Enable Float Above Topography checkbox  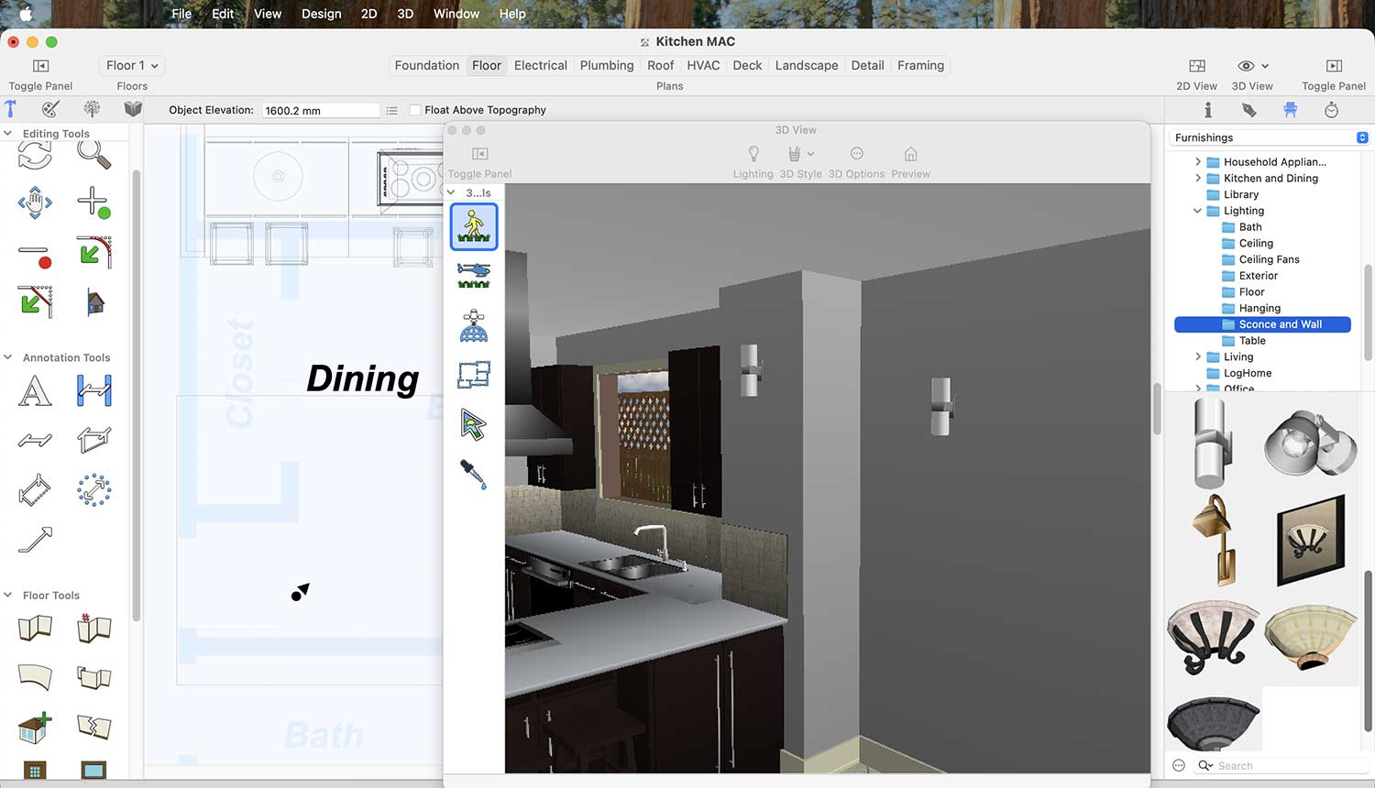[x=415, y=110]
